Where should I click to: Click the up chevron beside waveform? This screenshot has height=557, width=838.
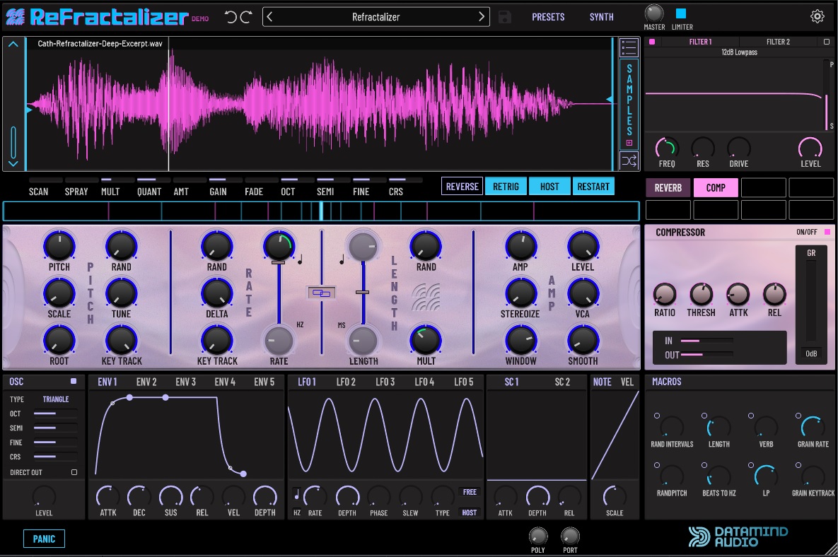coord(13,45)
